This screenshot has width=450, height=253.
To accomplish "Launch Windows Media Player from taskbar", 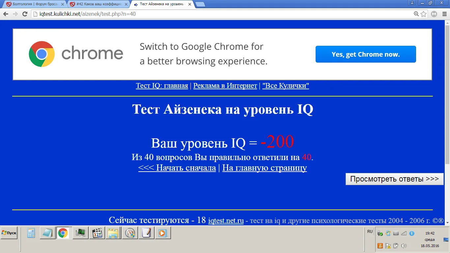I will click(163, 233).
